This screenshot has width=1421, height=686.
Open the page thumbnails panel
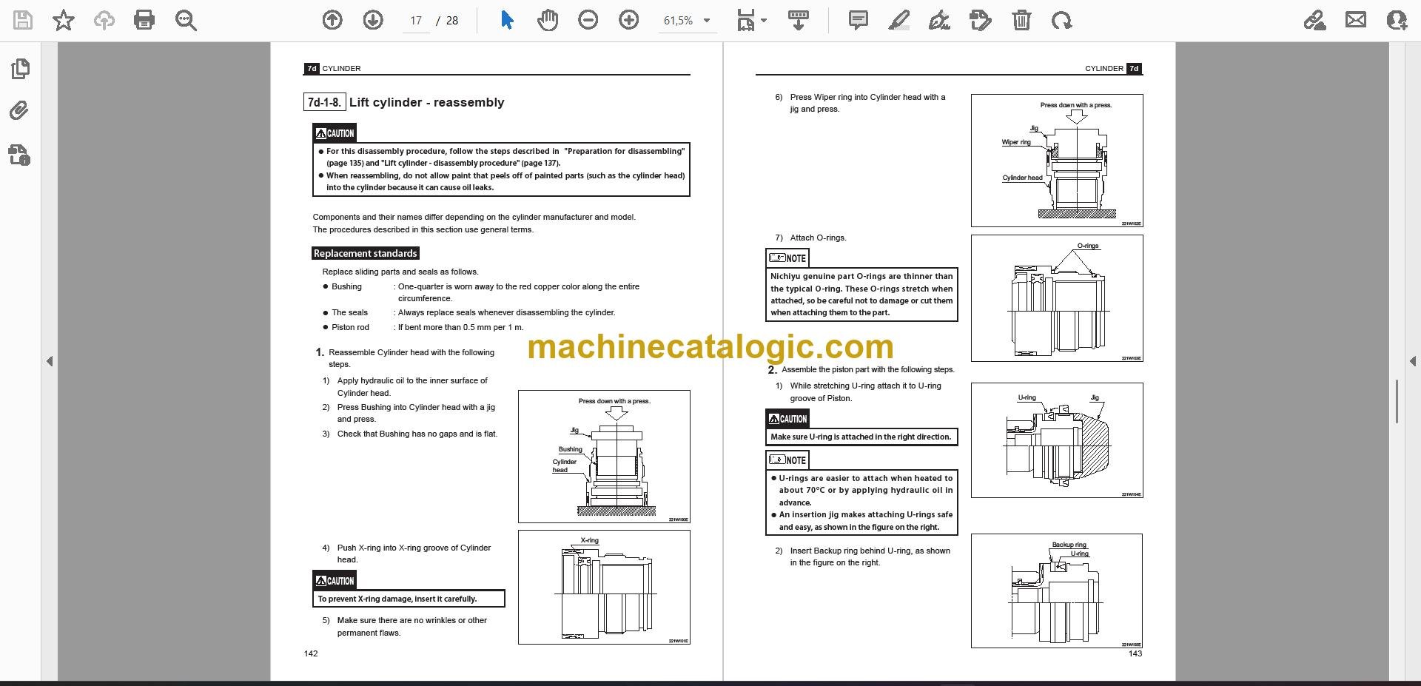coord(20,69)
